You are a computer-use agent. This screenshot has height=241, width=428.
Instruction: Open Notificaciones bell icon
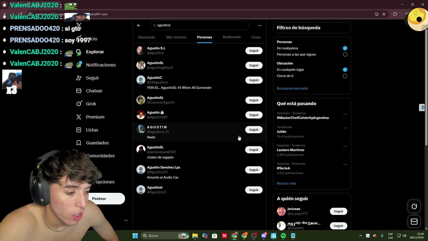[79, 65]
